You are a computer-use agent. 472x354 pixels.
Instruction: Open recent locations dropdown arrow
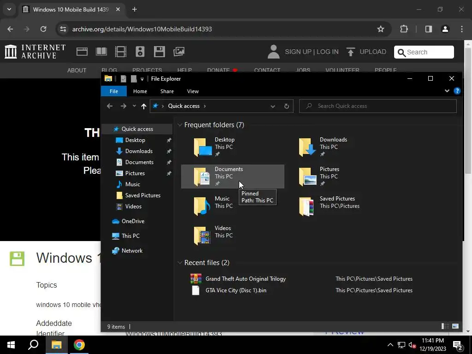coord(134,106)
